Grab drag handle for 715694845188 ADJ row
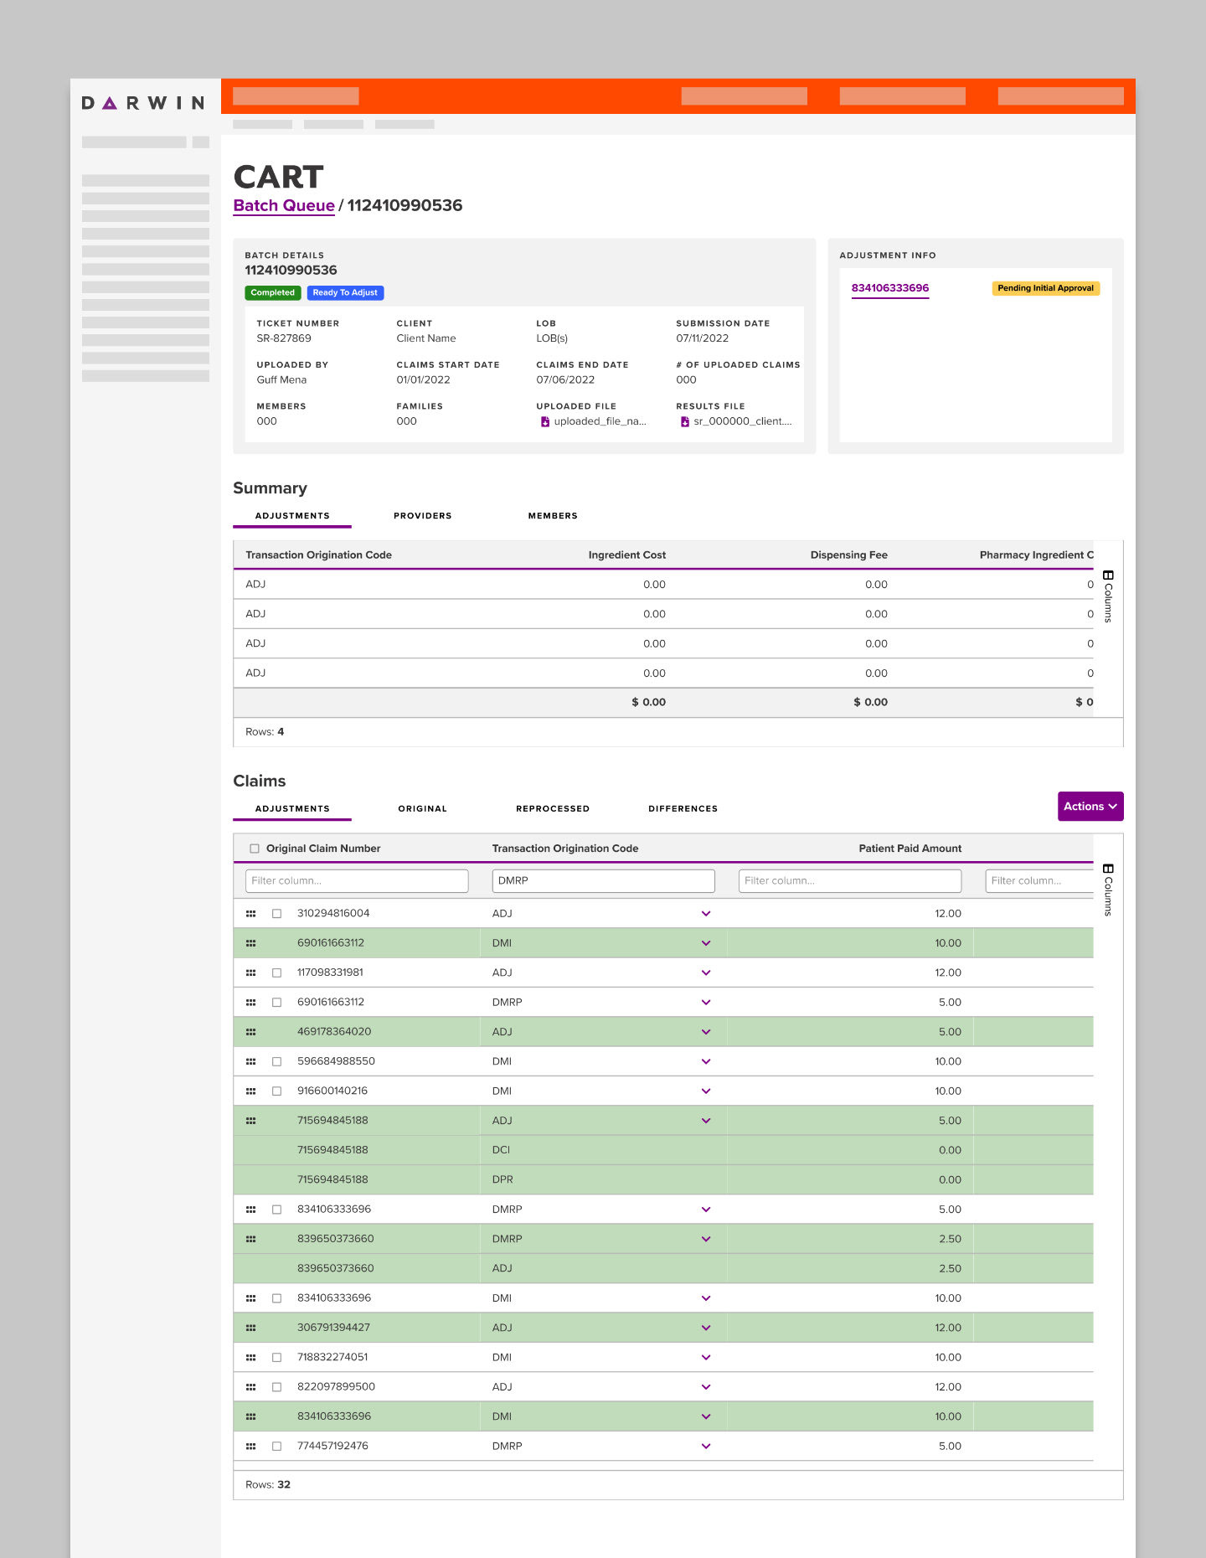 (250, 1121)
